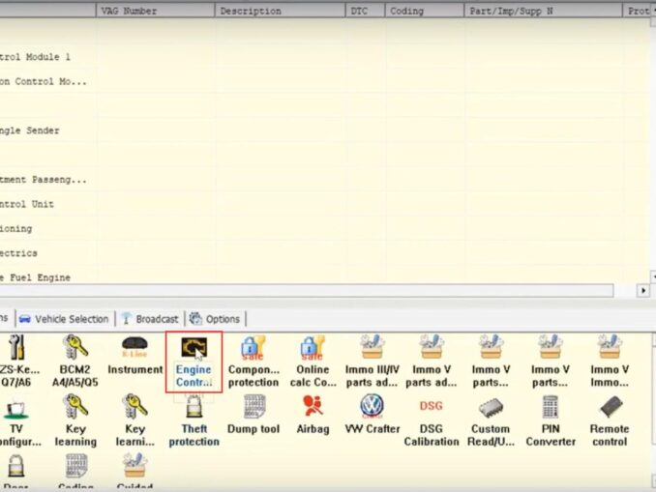Open Custom Read/U... function
The height and width of the screenshot is (492, 656).
tap(491, 420)
